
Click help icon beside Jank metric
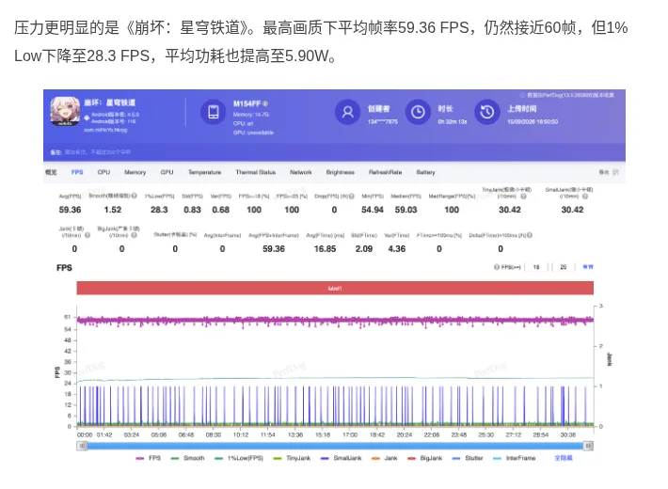[87, 235]
